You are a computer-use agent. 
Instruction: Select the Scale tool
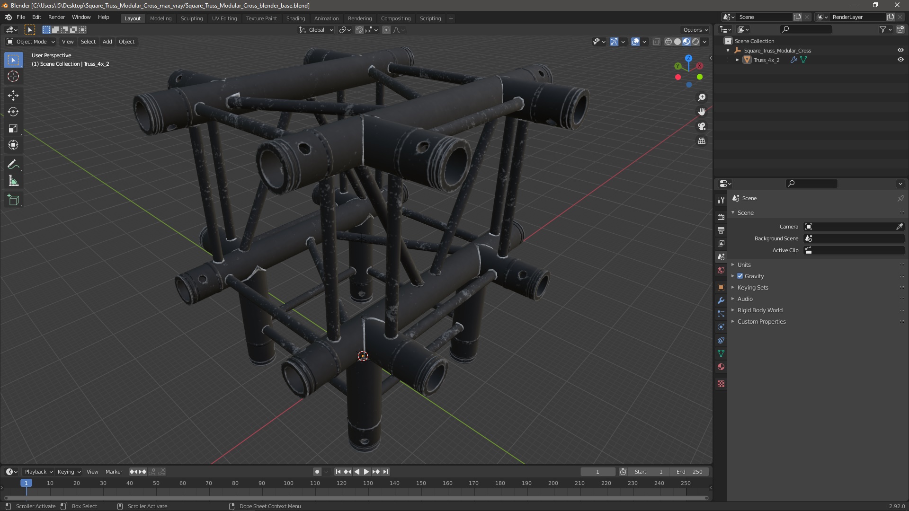13,128
